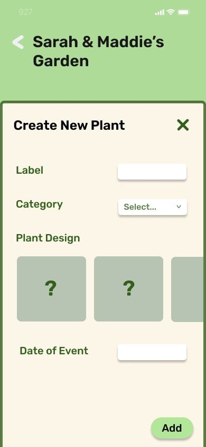
Task: Click the cellular signal bars icon
Action: (160, 12)
